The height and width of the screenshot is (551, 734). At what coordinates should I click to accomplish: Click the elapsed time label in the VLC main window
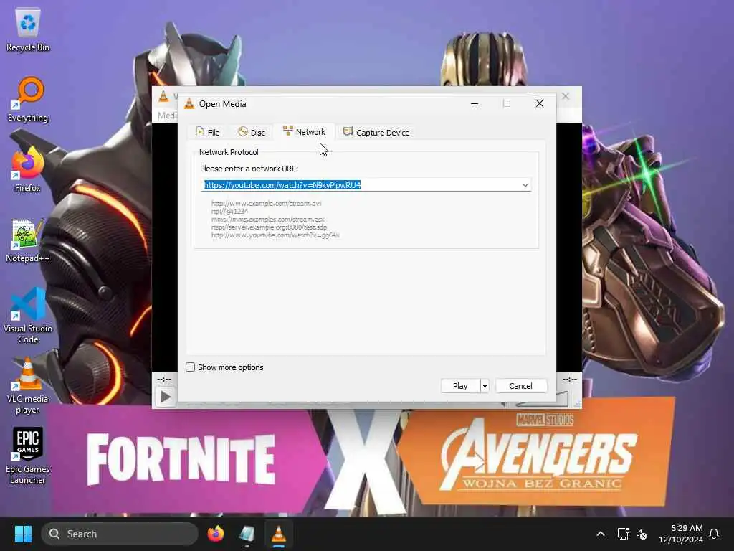(x=164, y=379)
